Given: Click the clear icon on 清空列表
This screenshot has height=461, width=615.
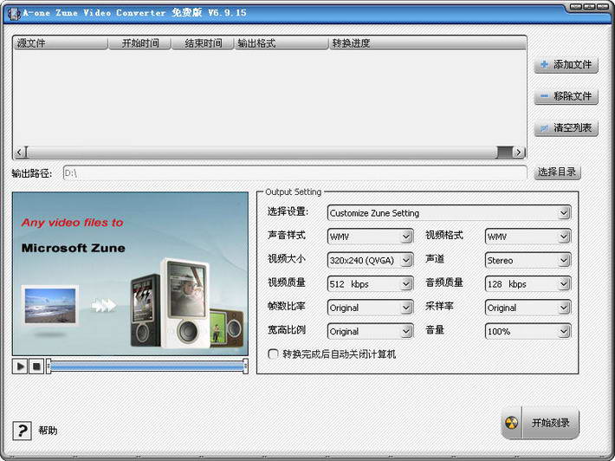Looking at the screenshot, I should point(544,128).
